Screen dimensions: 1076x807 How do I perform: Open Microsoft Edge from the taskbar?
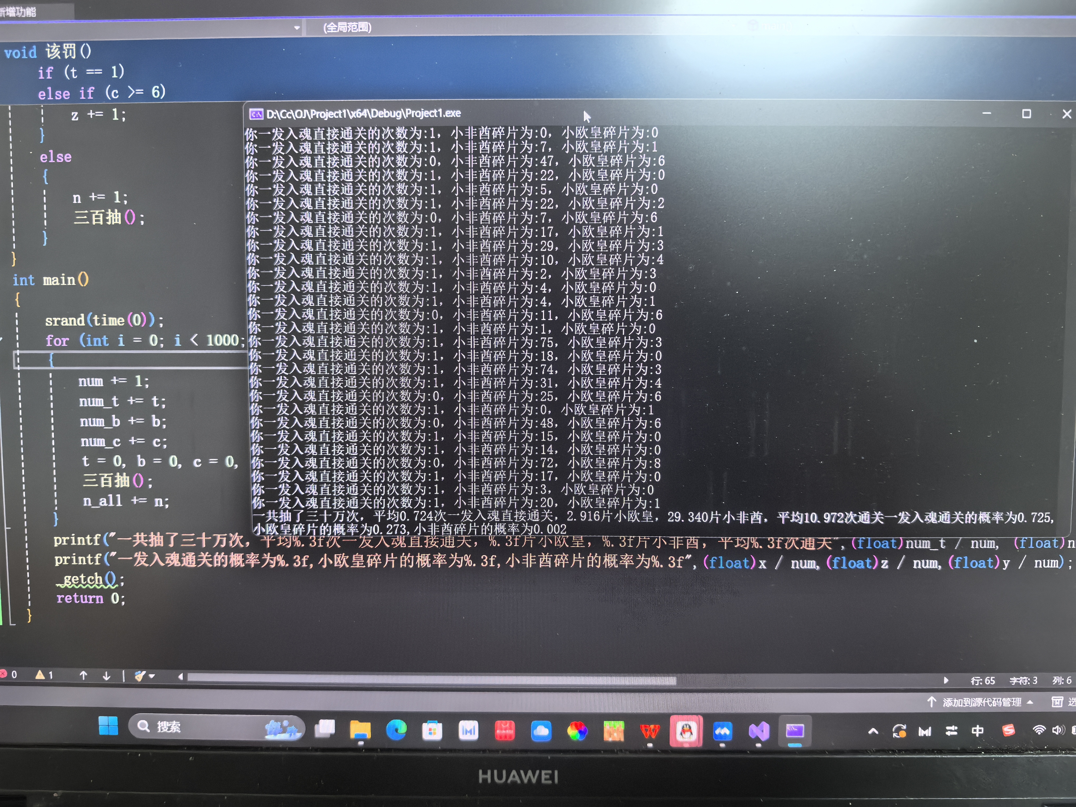click(396, 730)
